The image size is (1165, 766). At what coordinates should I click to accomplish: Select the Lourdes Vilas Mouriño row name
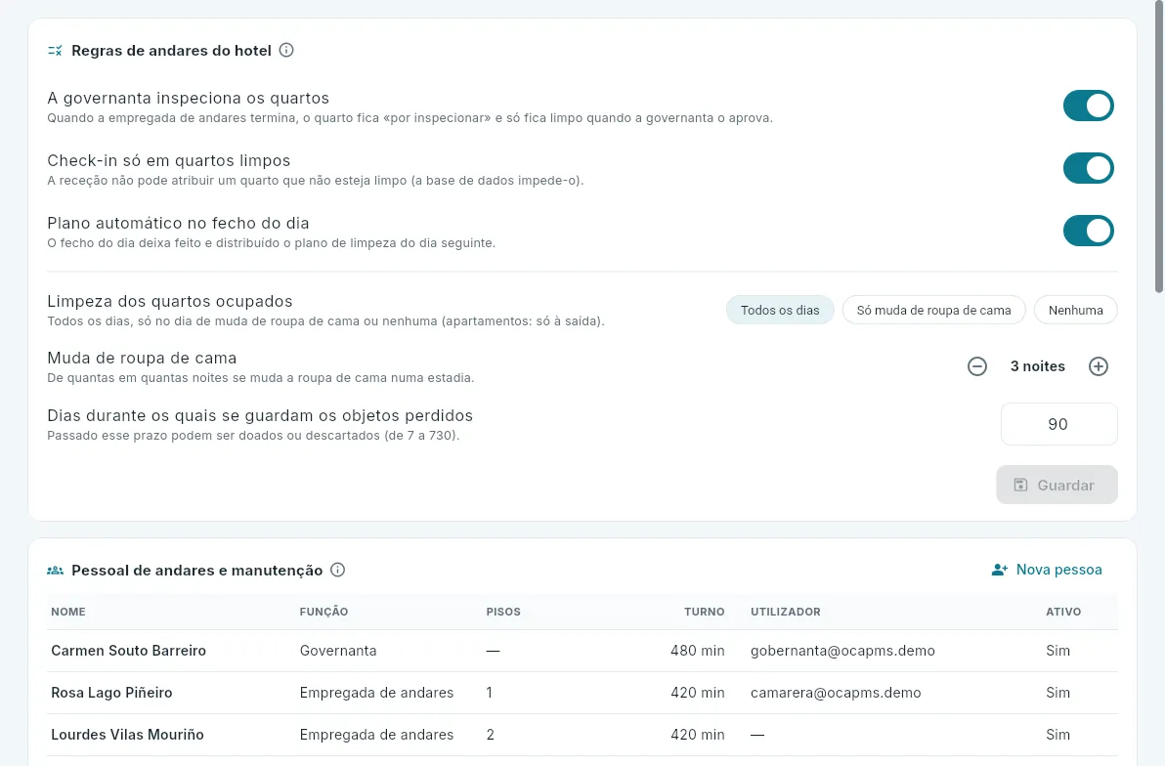click(128, 735)
